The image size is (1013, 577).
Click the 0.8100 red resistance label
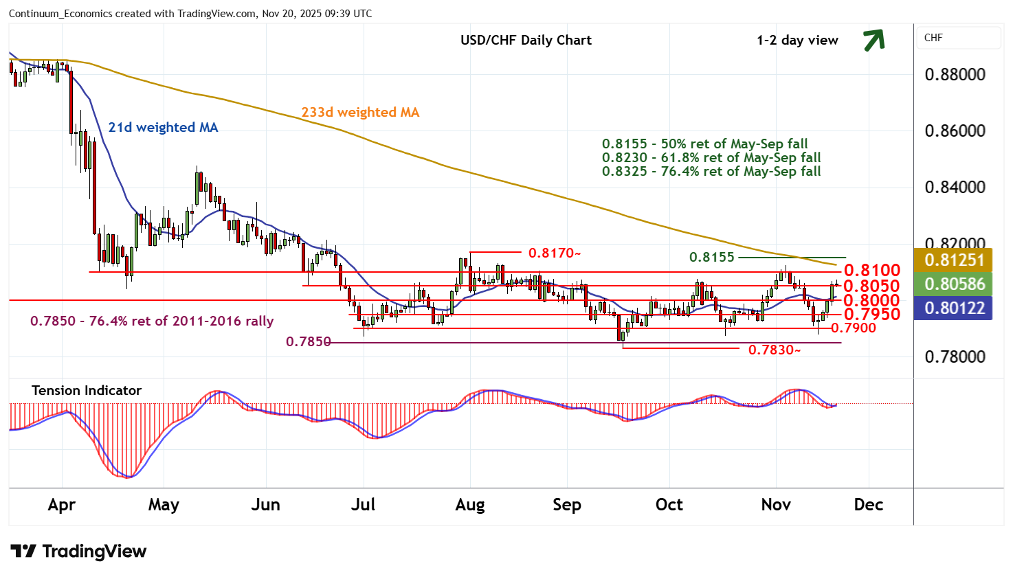[x=871, y=271]
